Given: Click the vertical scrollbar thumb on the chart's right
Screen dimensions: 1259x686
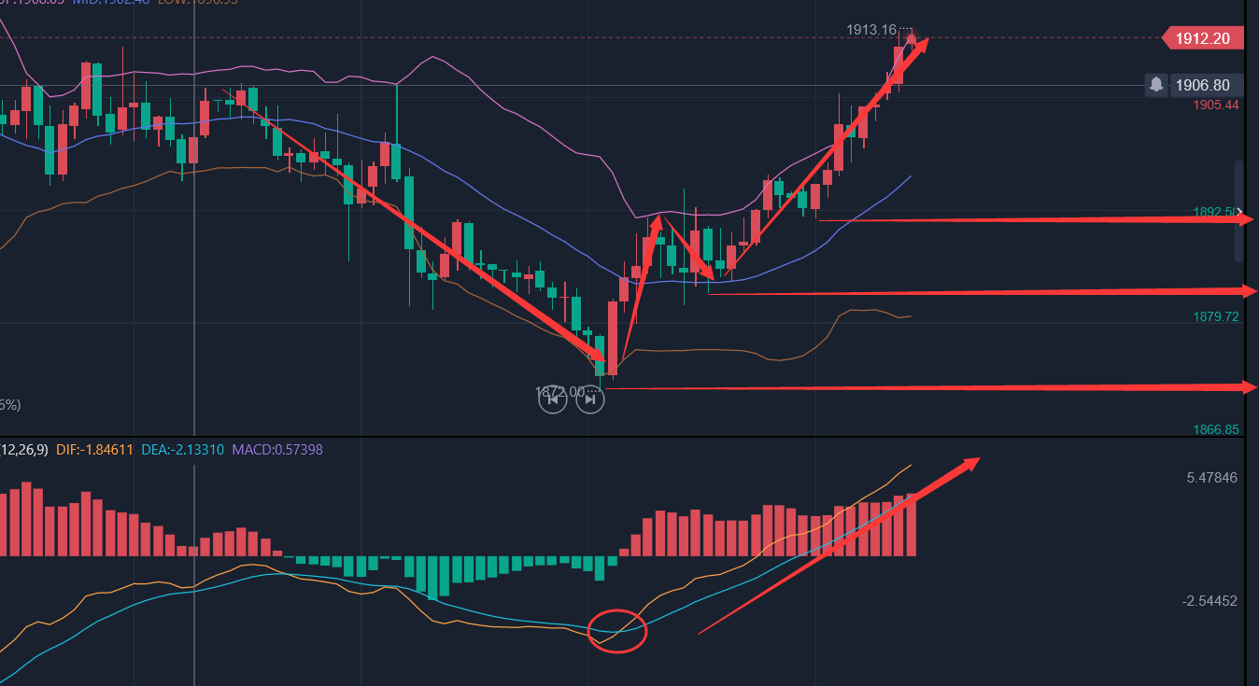Looking at the screenshot, I should [x=1239, y=211].
